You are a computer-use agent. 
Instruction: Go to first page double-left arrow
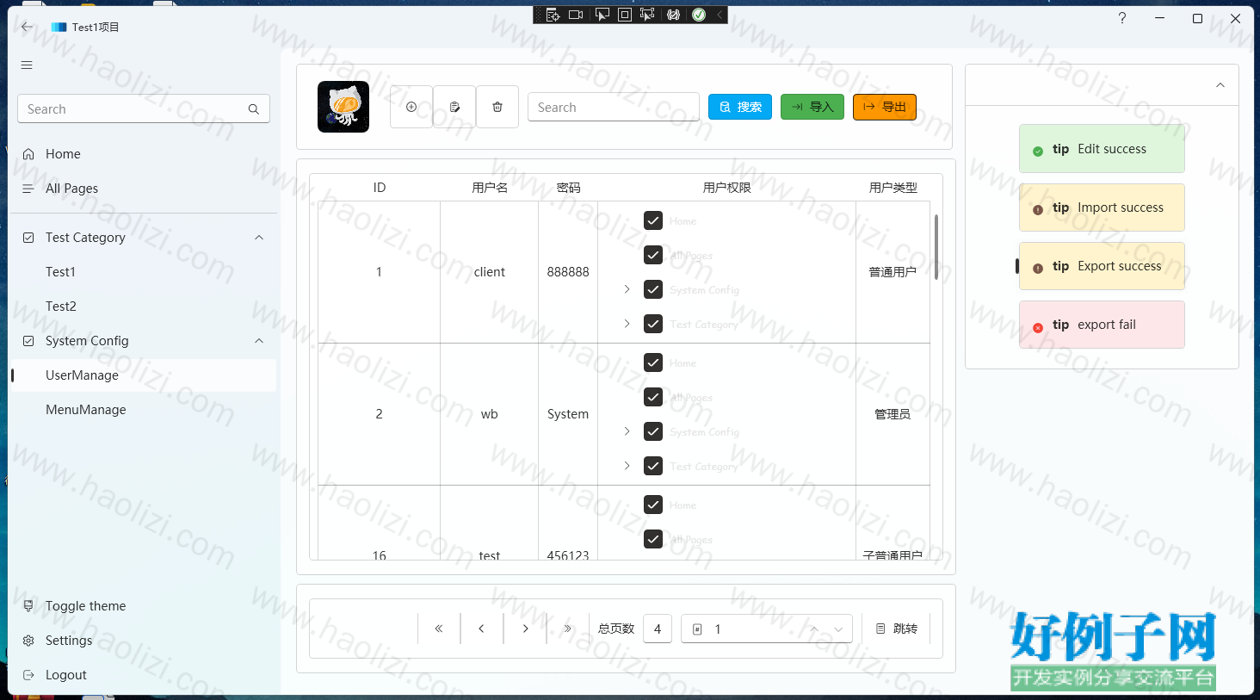tap(439, 629)
